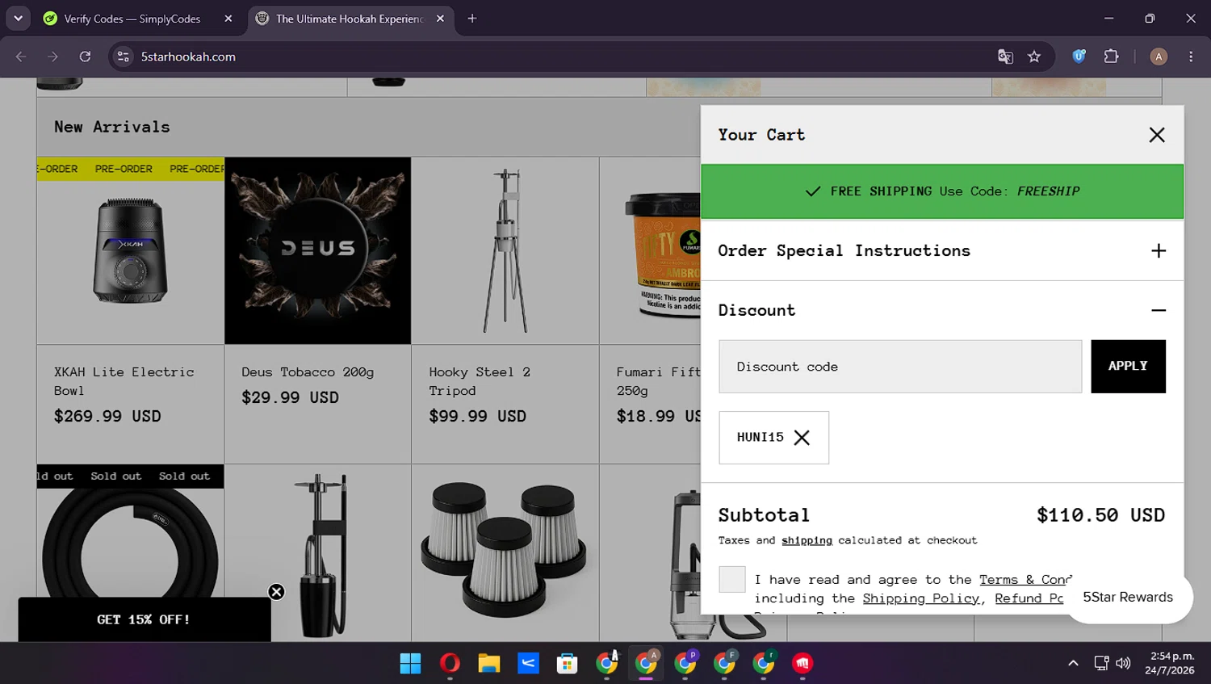
Task: Check the terms agreement checkbox
Action: 732,579
